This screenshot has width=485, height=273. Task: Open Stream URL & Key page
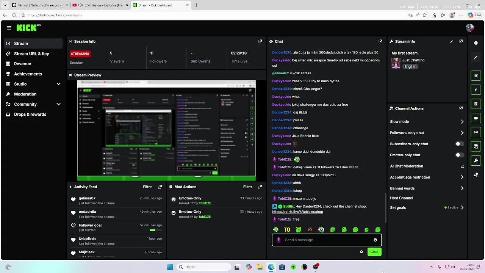click(33, 54)
